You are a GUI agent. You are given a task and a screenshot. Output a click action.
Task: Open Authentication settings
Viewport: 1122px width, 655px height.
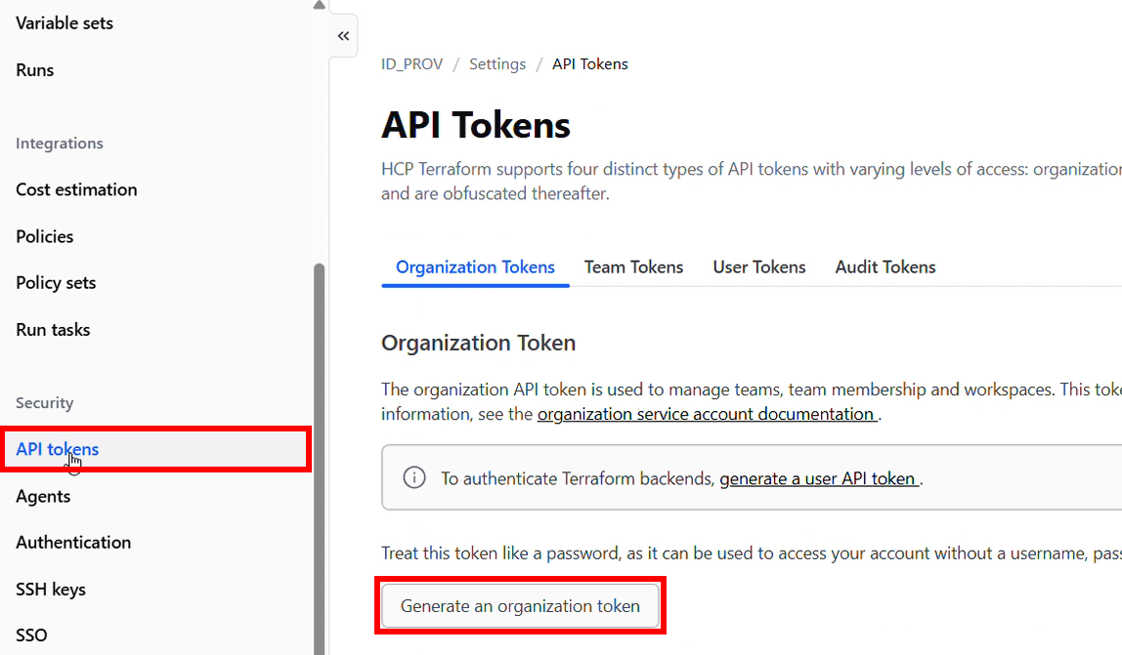(73, 542)
